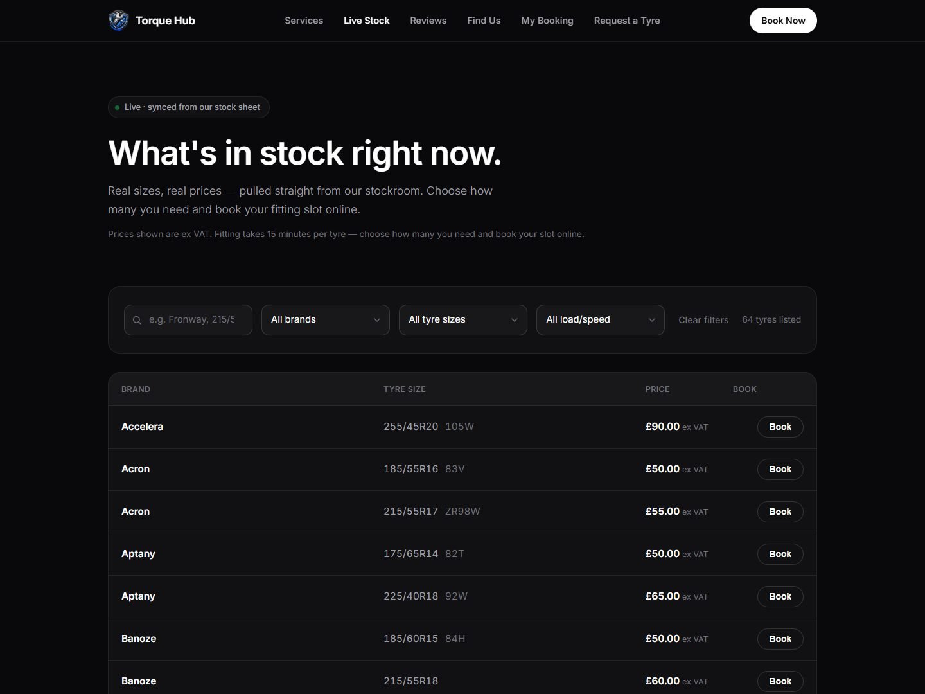Book the Banoze 185/60R15 tyre
Viewport: 925px width, 694px height.
tap(780, 639)
